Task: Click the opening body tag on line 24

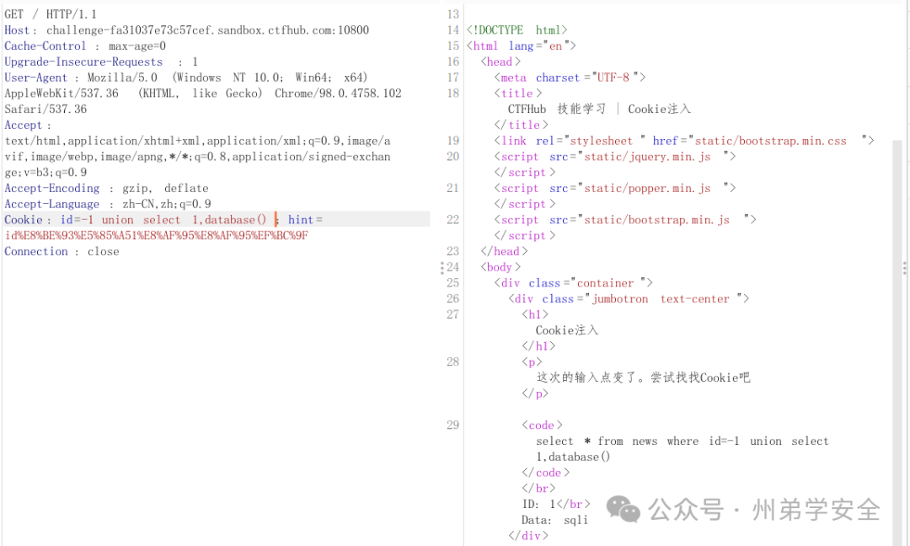Action: (x=500, y=267)
